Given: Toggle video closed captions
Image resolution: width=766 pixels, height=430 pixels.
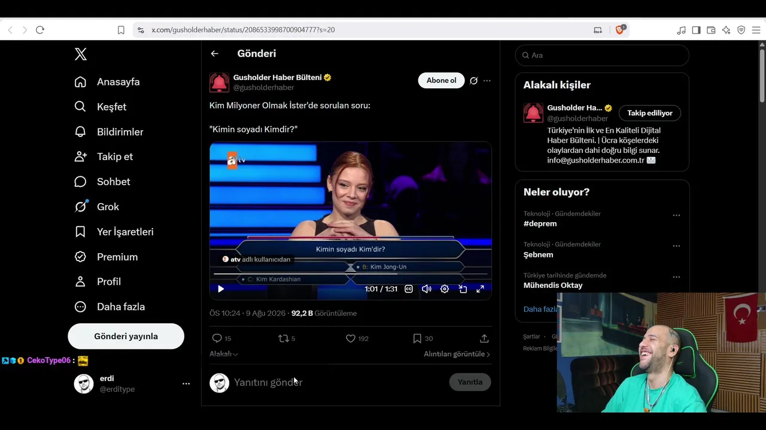Looking at the screenshot, I should click(x=409, y=289).
